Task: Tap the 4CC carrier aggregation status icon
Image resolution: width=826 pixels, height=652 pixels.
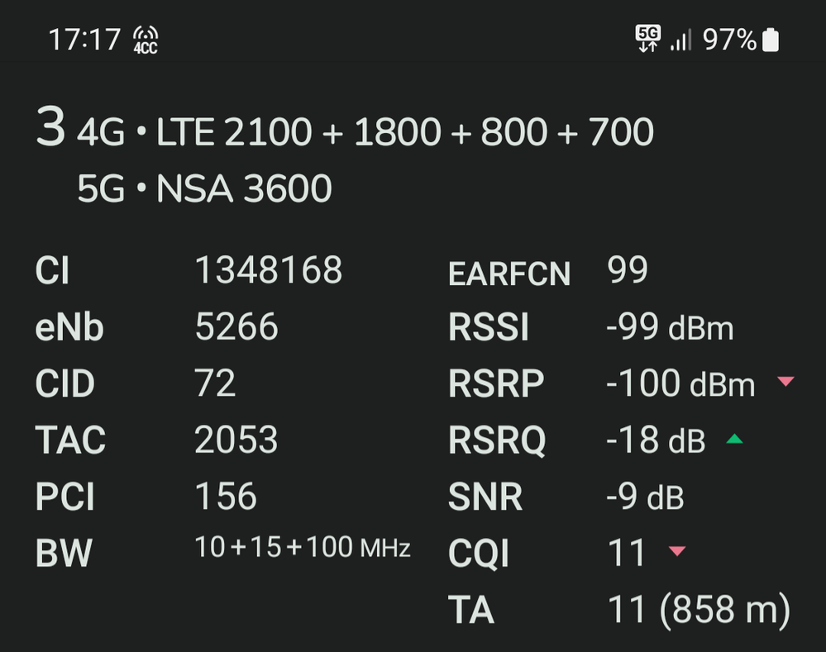Action: click(x=146, y=40)
